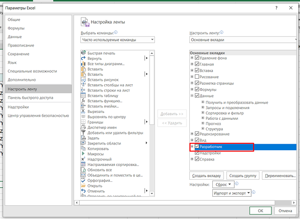Toggle the Рецензирование checkbox
300x219 pixels.
click(197, 134)
